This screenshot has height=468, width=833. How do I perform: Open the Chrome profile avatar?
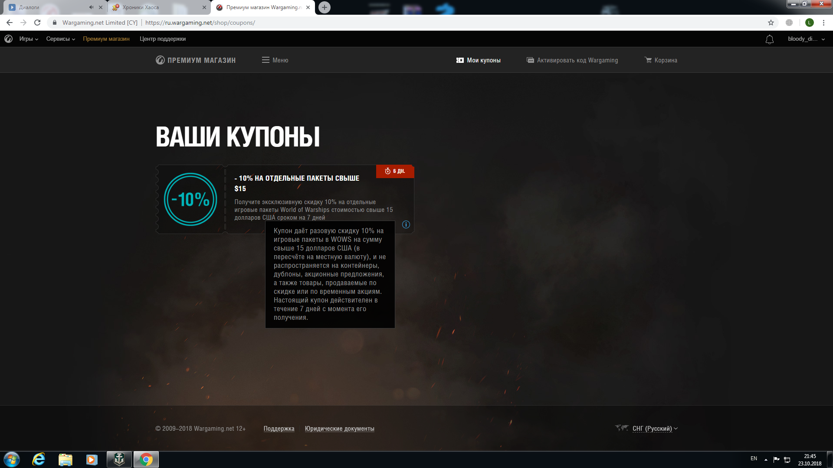pos(810,23)
